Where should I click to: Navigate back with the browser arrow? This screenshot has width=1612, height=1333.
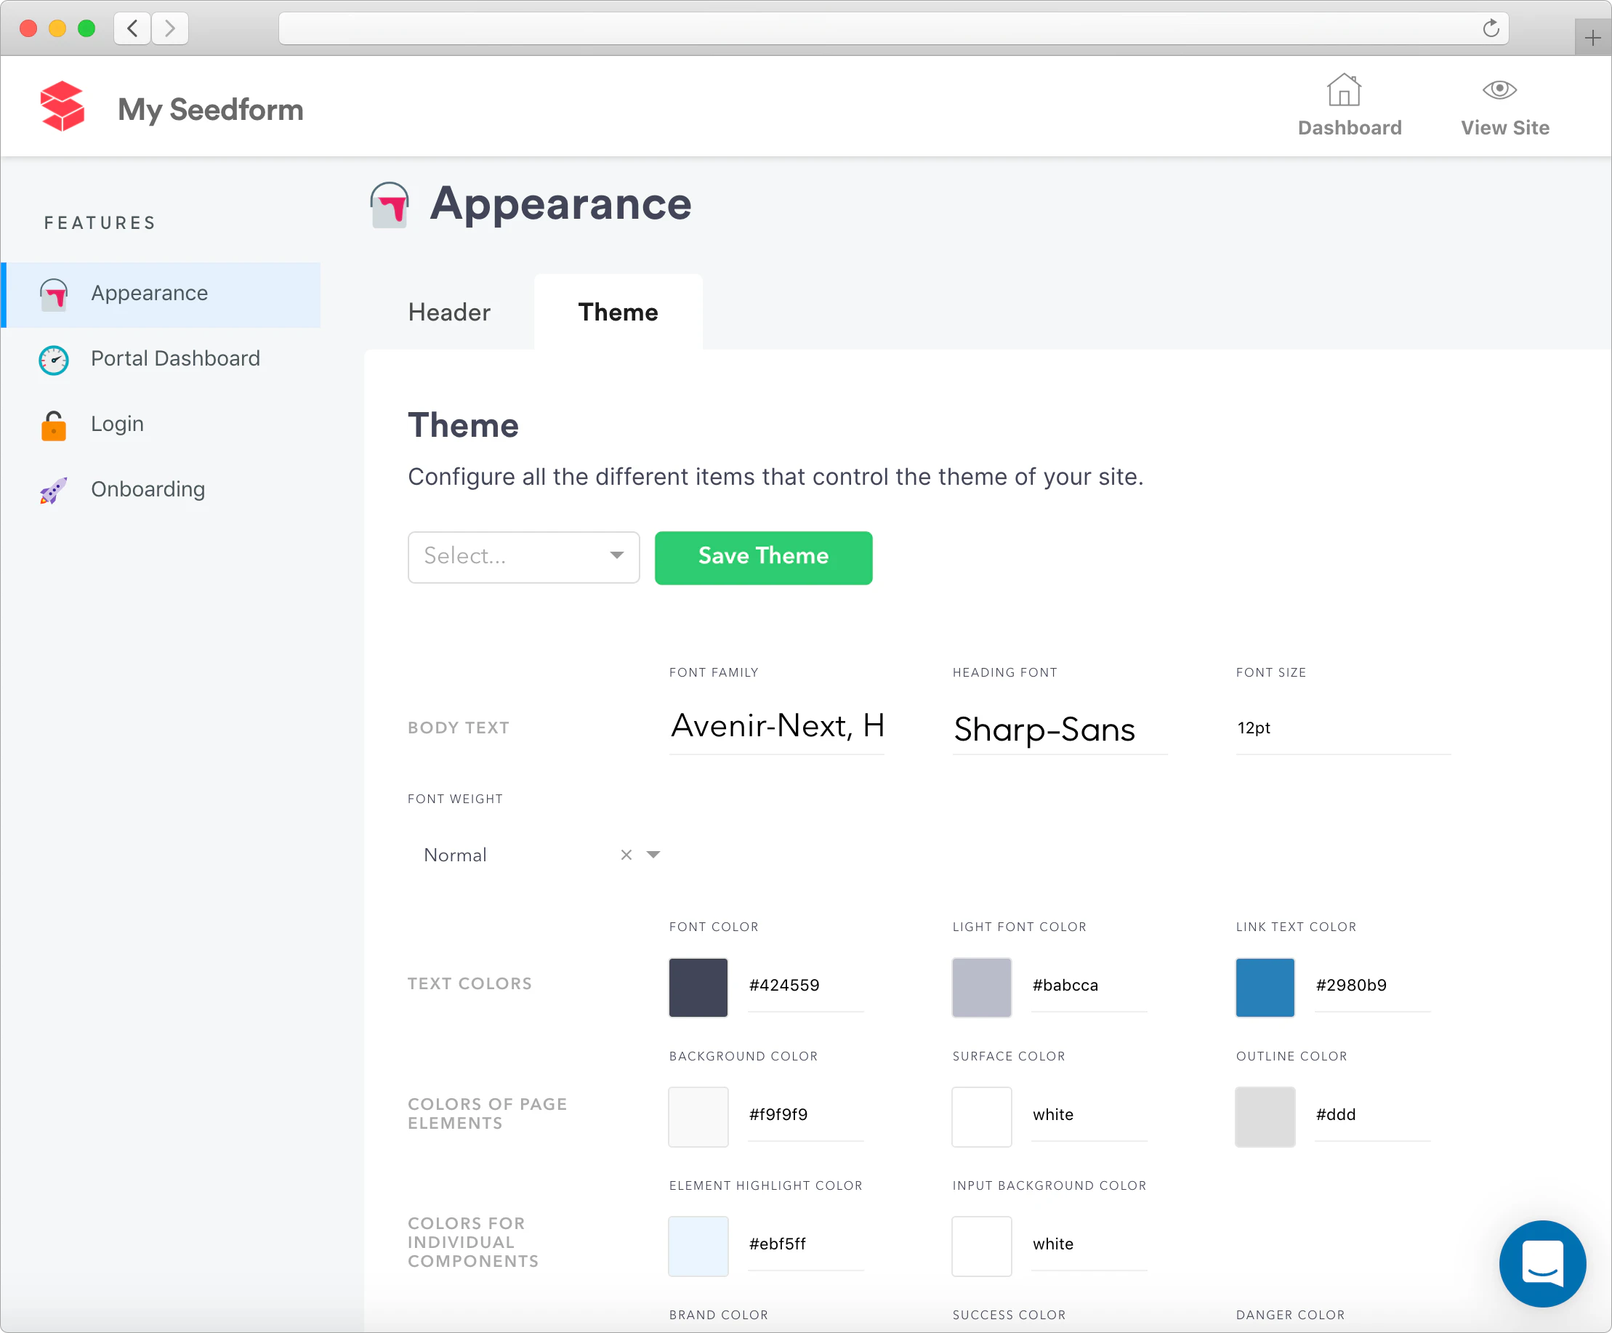coord(132,28)
